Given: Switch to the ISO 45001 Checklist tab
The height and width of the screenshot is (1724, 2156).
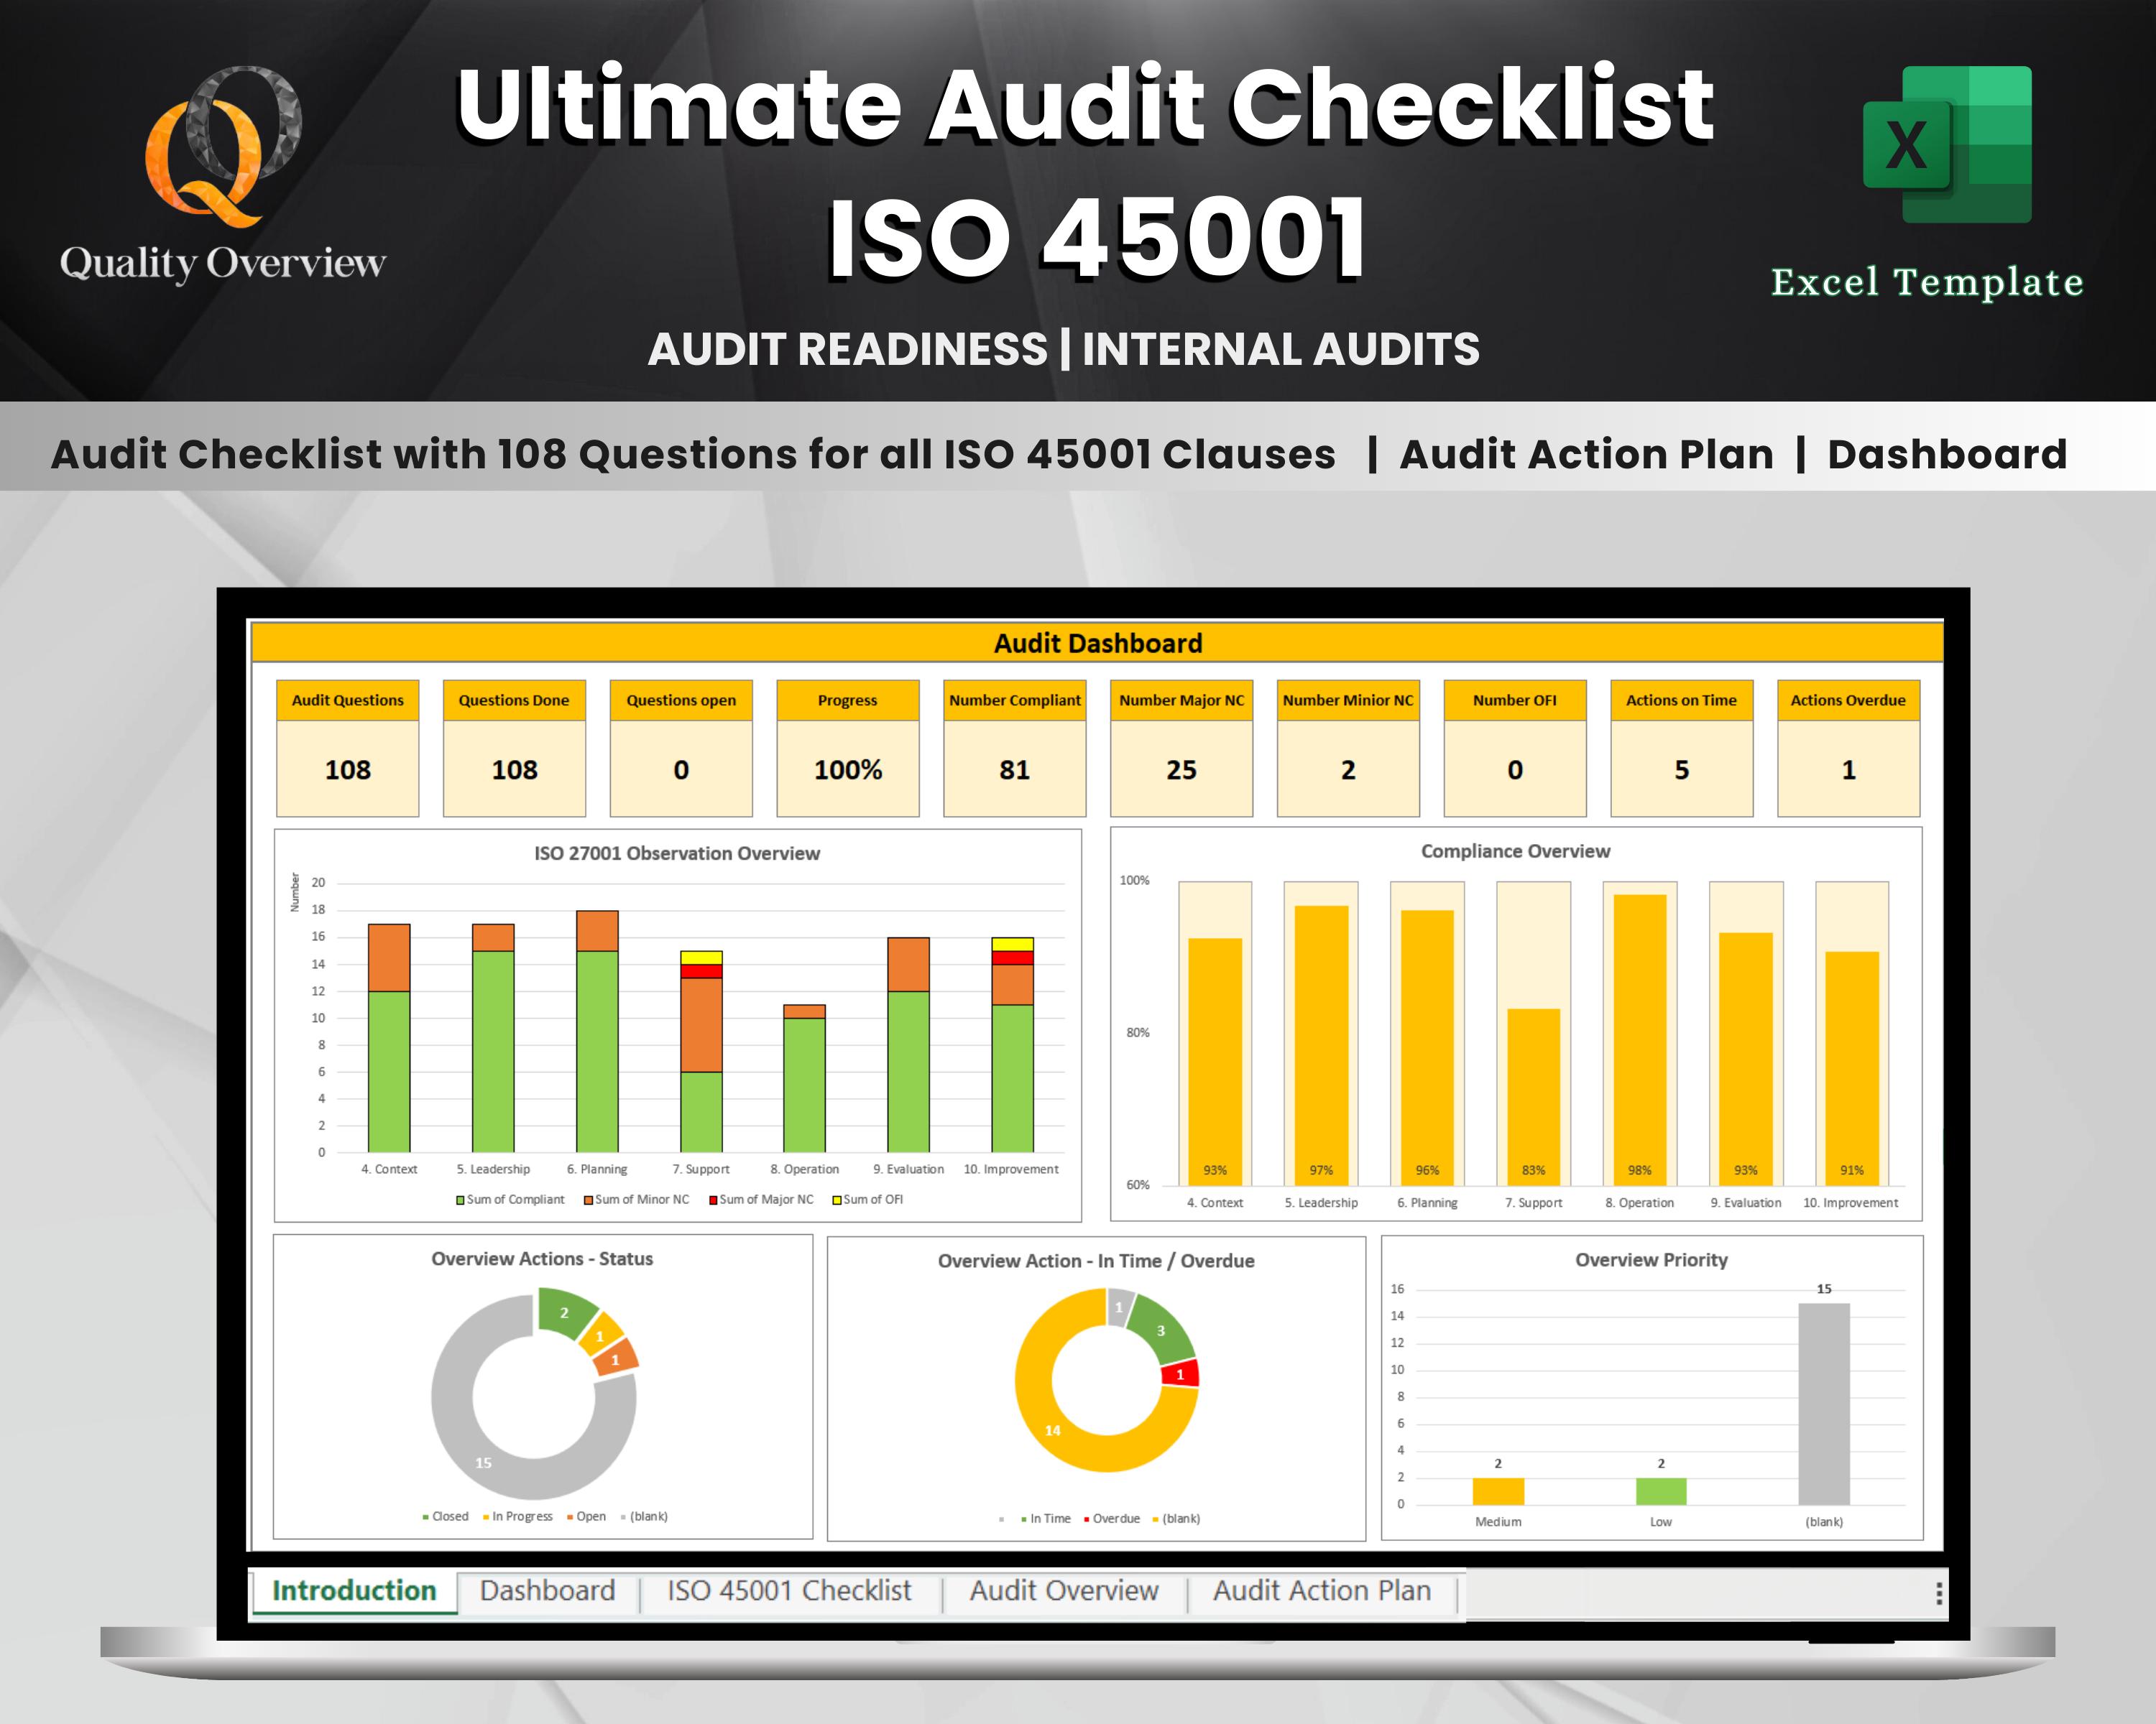Looking at the screenshot, I should (789, 1590).
